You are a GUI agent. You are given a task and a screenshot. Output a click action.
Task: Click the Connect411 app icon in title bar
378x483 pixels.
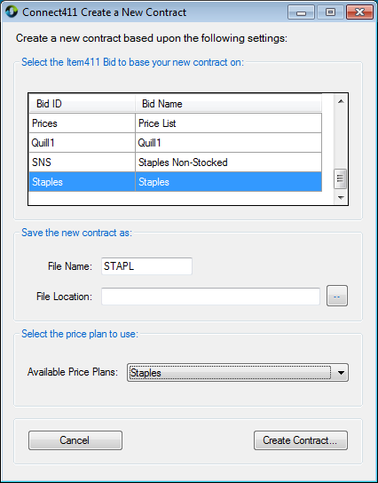(x=12, y=12)
